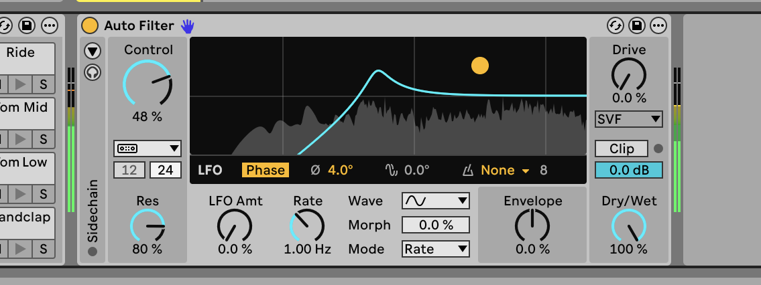Open the filter type dropdown

tap(148, 149)
